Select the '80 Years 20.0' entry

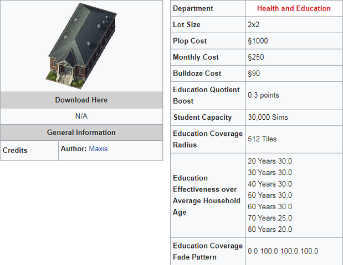[x=270, y=229]
